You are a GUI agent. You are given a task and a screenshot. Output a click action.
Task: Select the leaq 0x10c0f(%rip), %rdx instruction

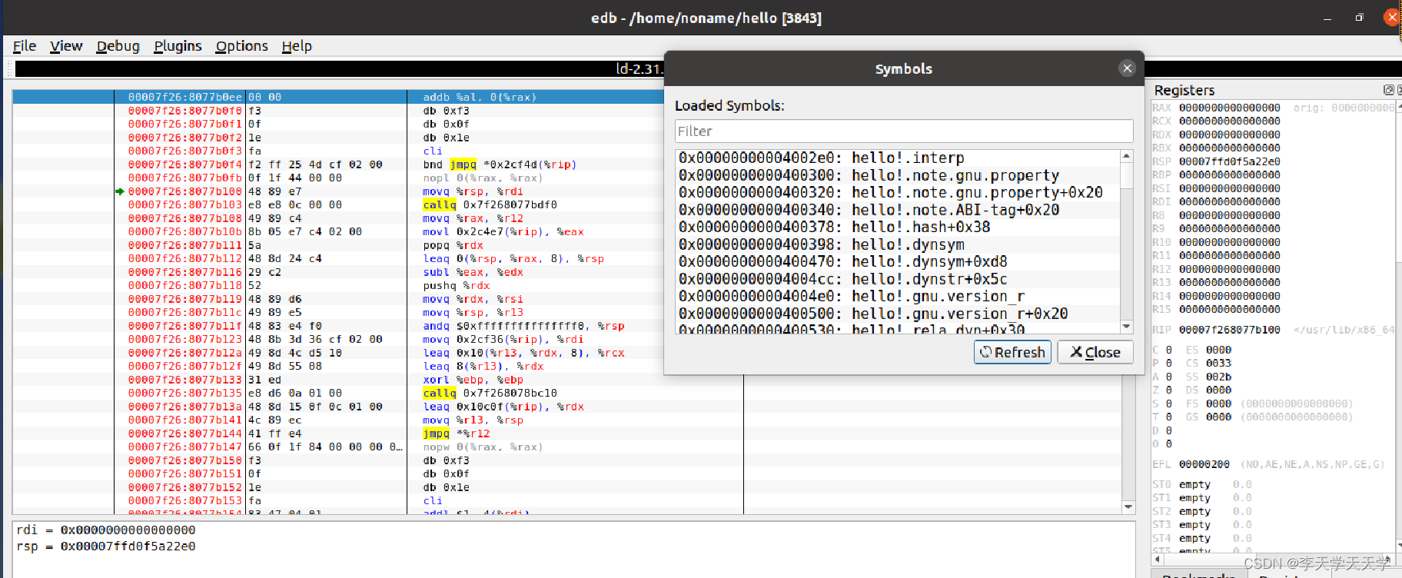coord(503,407)
